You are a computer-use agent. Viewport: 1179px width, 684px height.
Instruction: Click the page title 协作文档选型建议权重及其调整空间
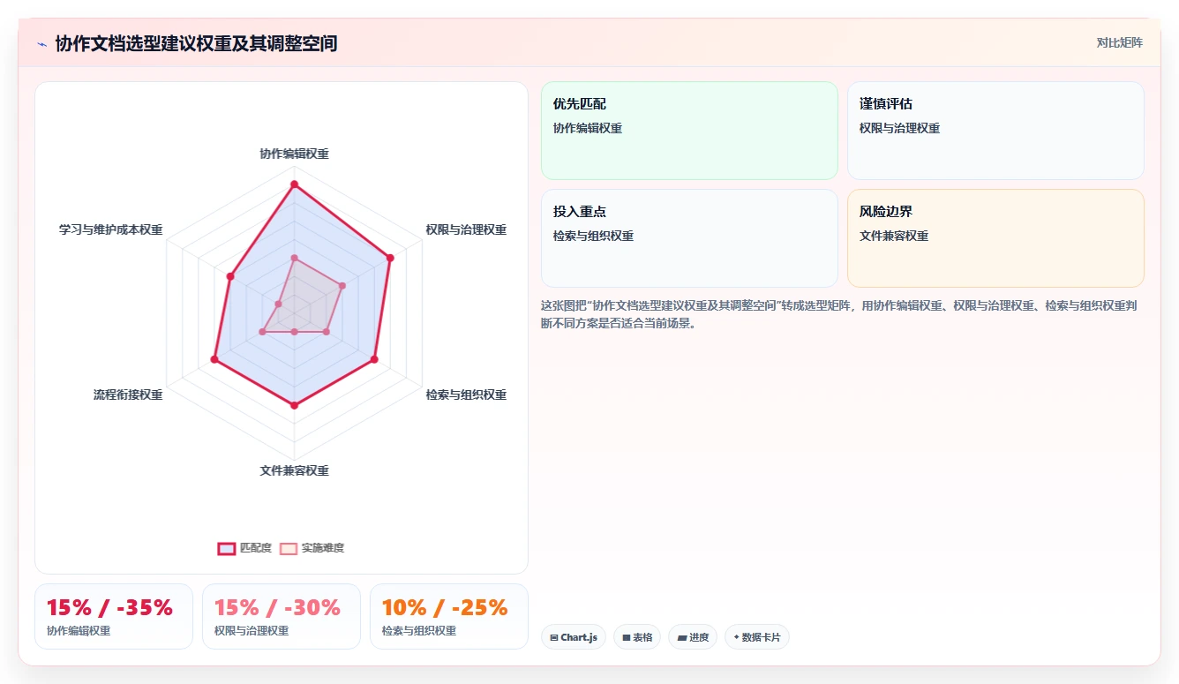point(196,43)
